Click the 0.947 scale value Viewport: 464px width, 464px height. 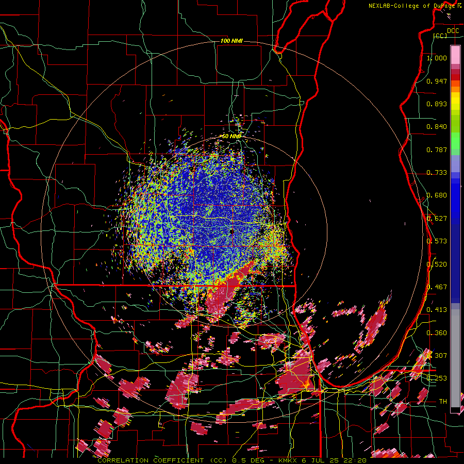point(437,81)
